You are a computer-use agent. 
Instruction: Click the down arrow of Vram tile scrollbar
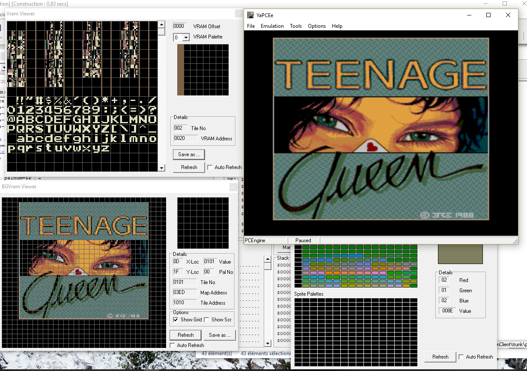click(x=161, y=168)
